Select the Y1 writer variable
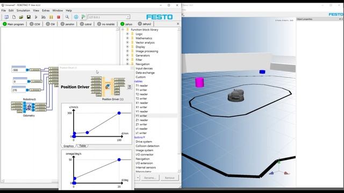 pyautogui.click(x=141, y=116)
